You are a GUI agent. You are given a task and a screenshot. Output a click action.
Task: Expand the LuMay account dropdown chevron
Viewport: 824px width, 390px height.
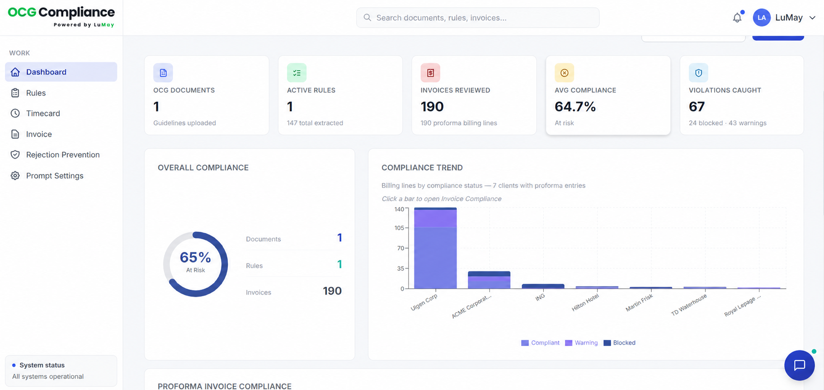(x=812, y=18)
